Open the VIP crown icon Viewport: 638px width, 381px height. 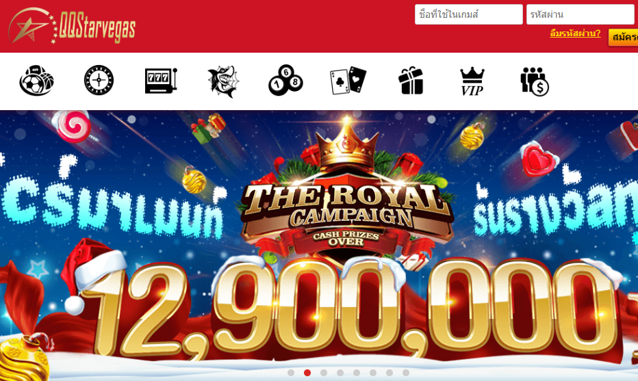tap(472, 81)
